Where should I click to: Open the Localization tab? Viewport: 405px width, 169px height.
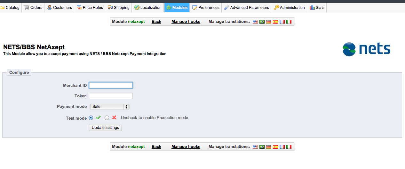coord(148,7)
